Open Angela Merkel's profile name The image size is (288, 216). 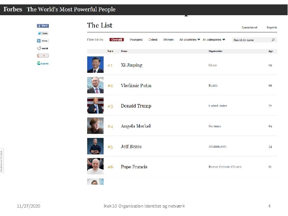(136, 126)
